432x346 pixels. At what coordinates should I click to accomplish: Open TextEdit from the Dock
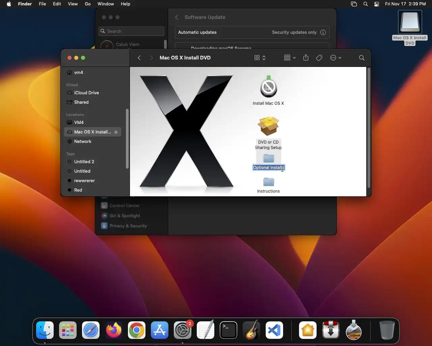click(206, 330)
